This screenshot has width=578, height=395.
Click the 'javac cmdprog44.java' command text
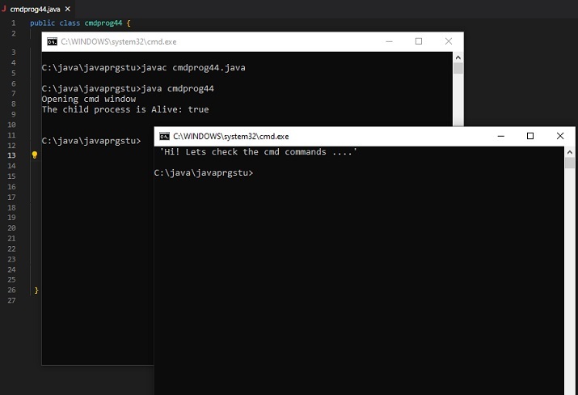193,68
